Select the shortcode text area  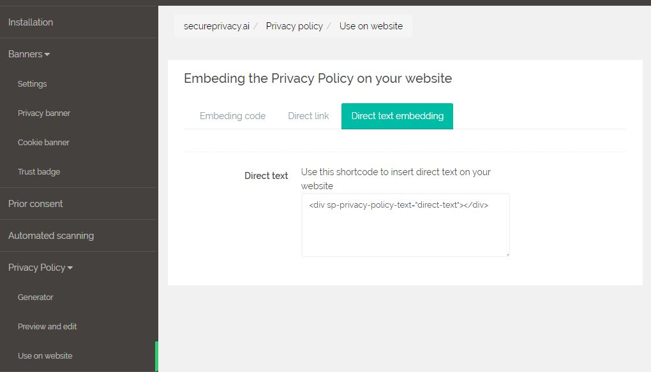tap(405, 224)
